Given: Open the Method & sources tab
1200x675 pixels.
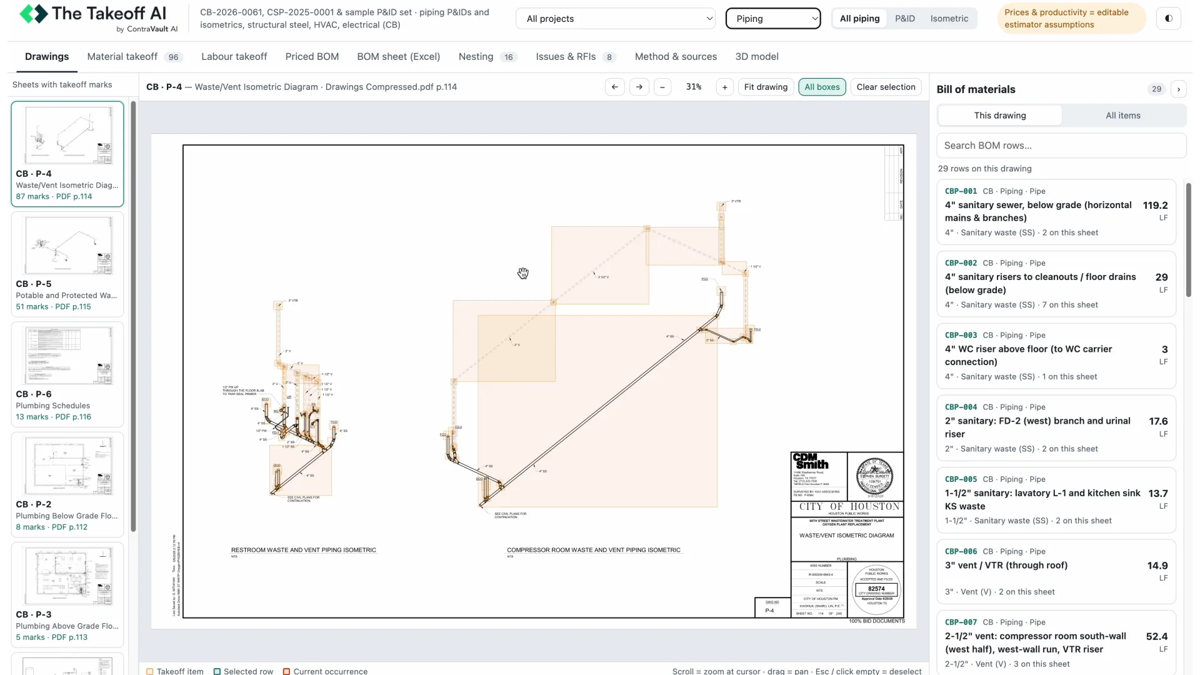Looking at the screenshot, I should tap(676, 57).
